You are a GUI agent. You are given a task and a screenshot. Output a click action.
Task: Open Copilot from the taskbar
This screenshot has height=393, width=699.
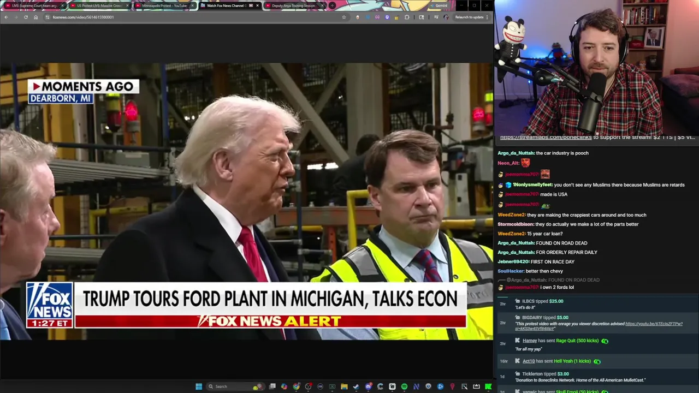(284, 386)
